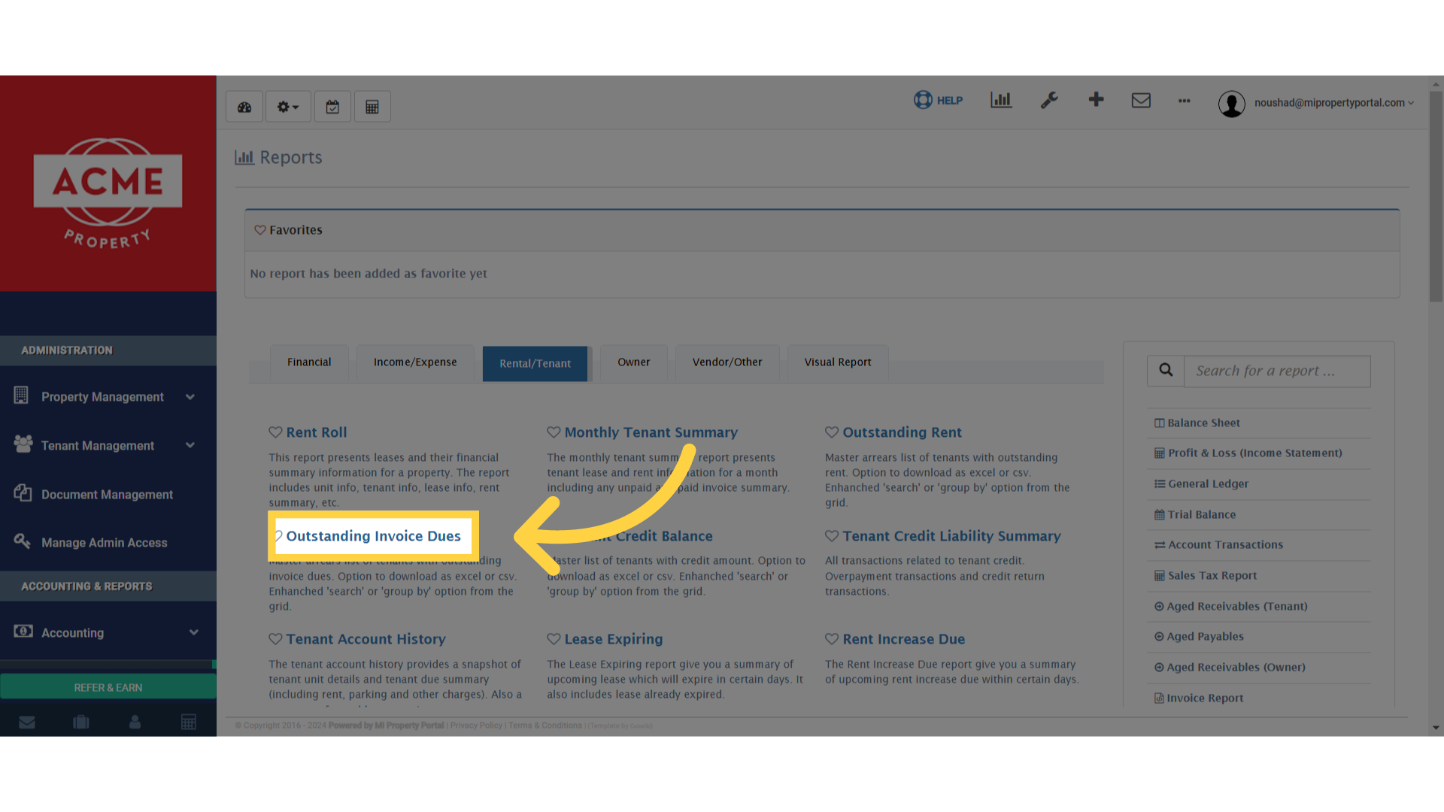Open the Lease Expiring report
The image size is (1444, 812).
tap(614, 639)
